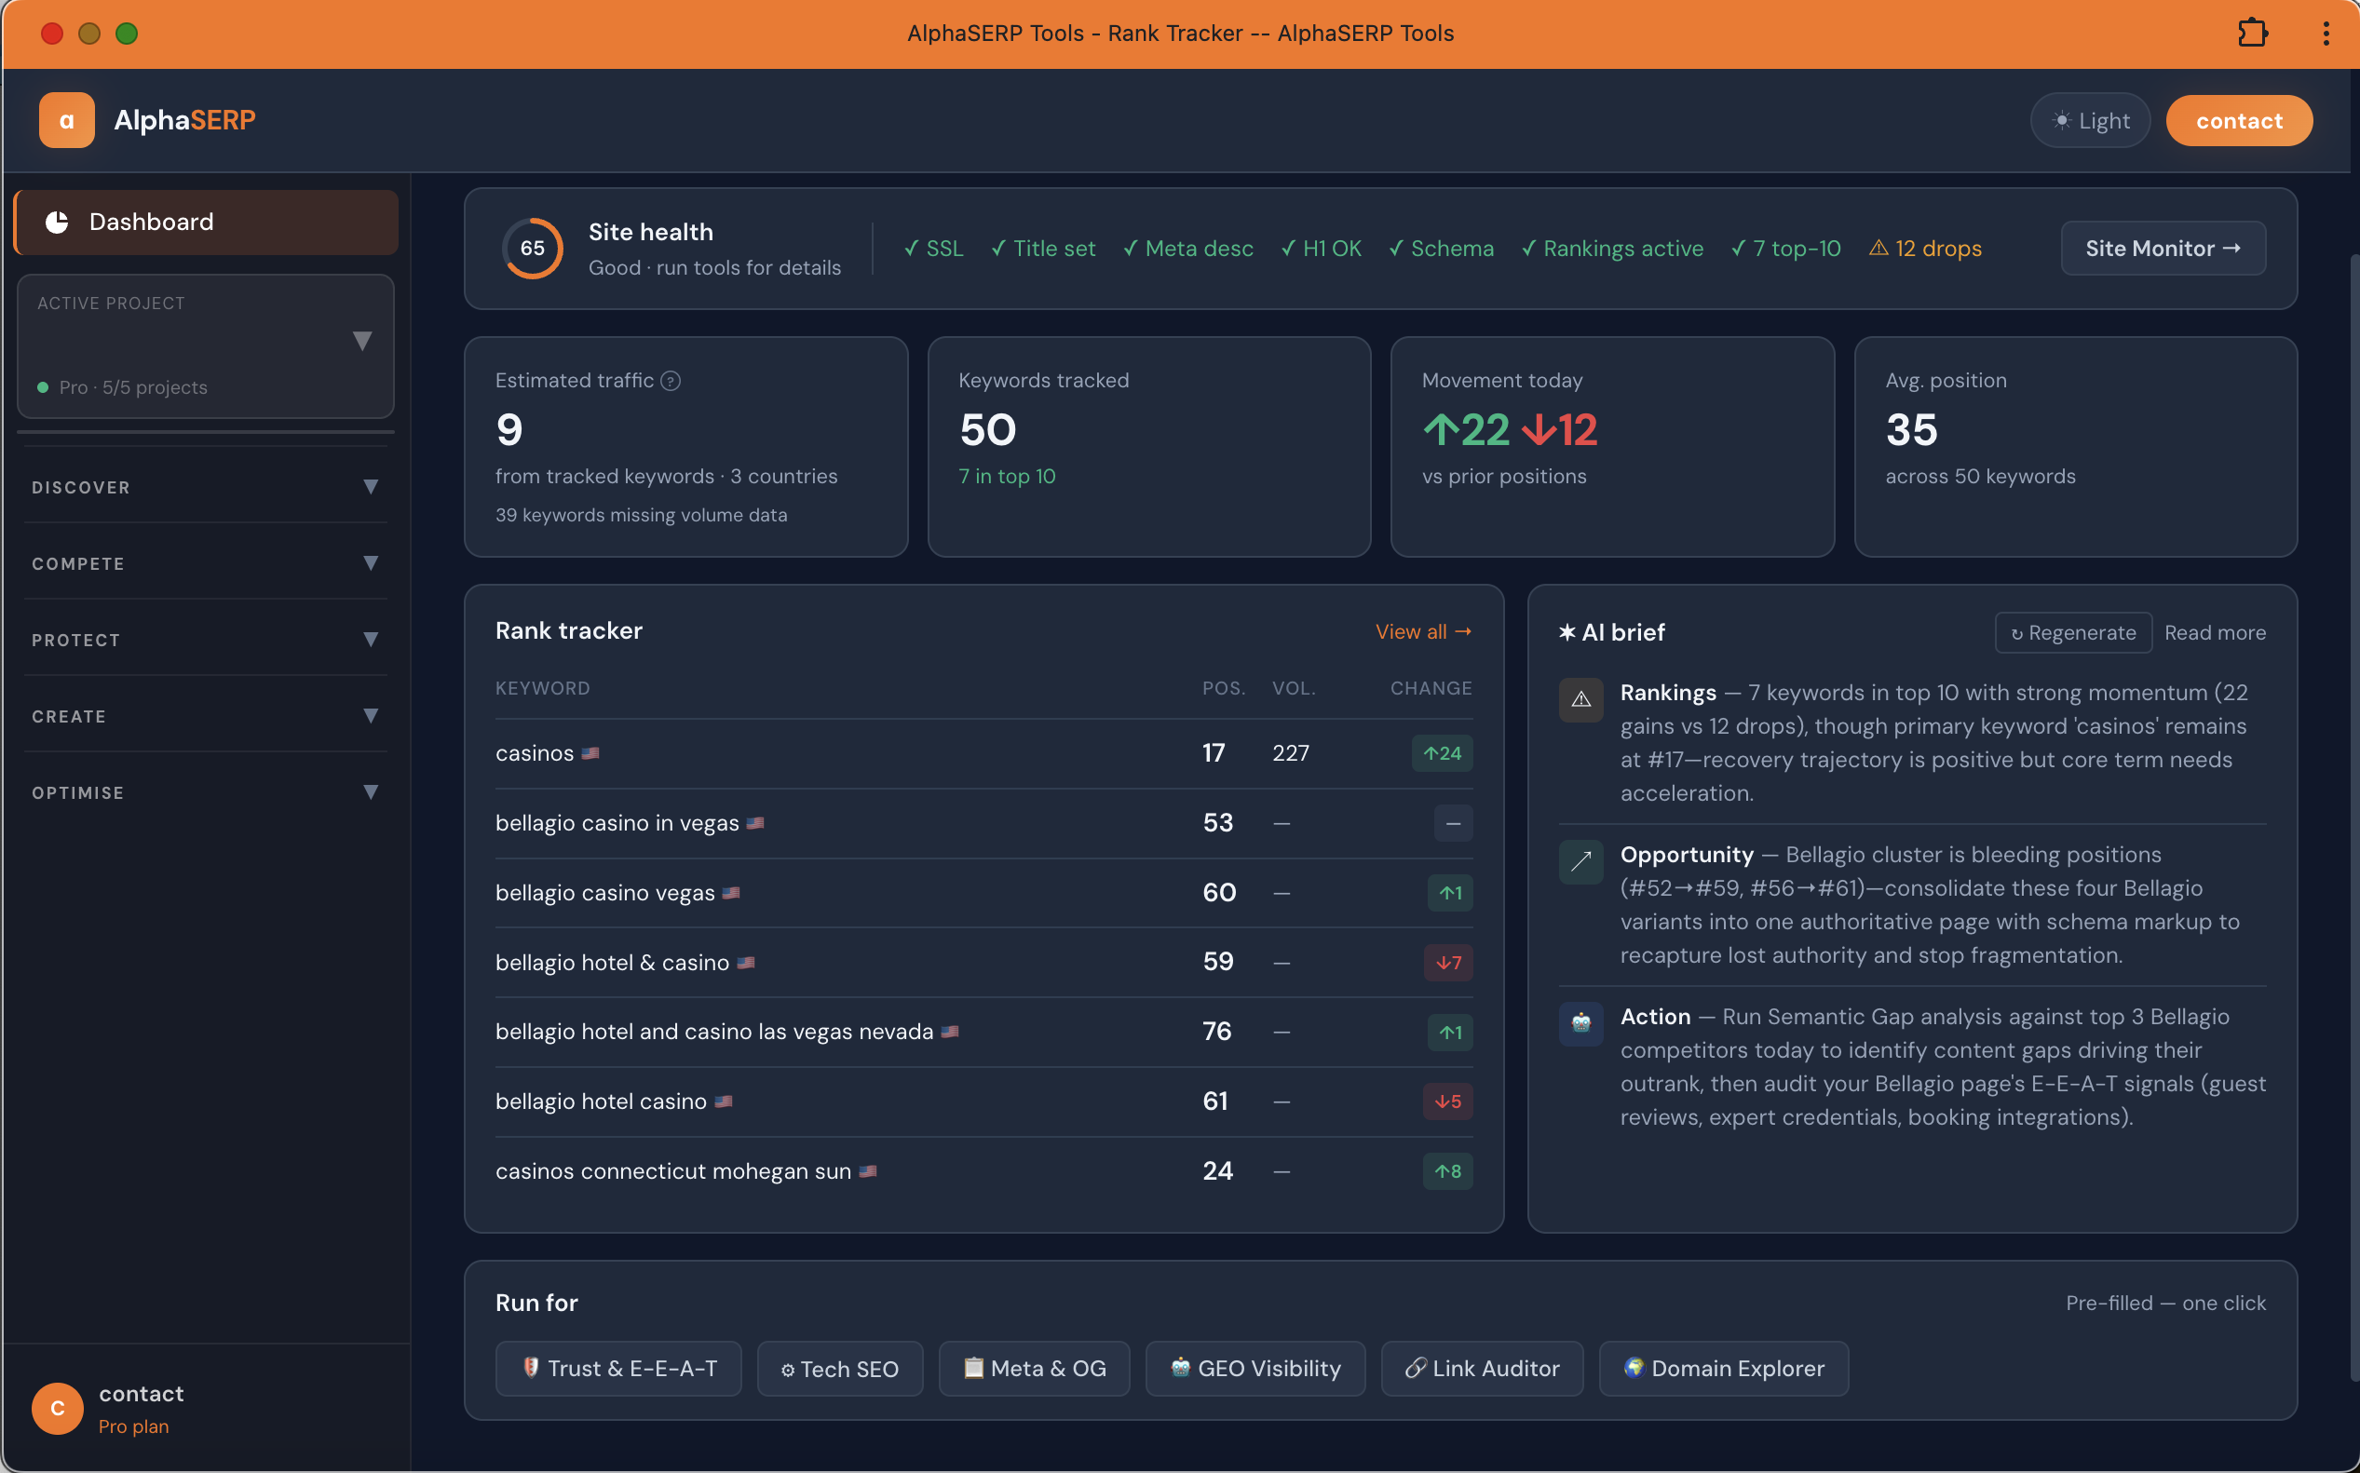Viewport: 2360px width, 1473px height.
Task: Click the Rankings warning triangle icon in AI brief
Action: point(1580,699)
